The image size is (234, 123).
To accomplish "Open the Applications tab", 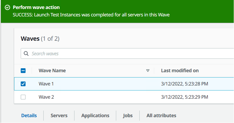I will 95,115.
